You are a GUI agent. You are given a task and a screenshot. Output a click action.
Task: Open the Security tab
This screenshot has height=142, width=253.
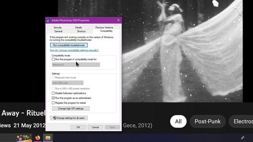tap(58, 27)
